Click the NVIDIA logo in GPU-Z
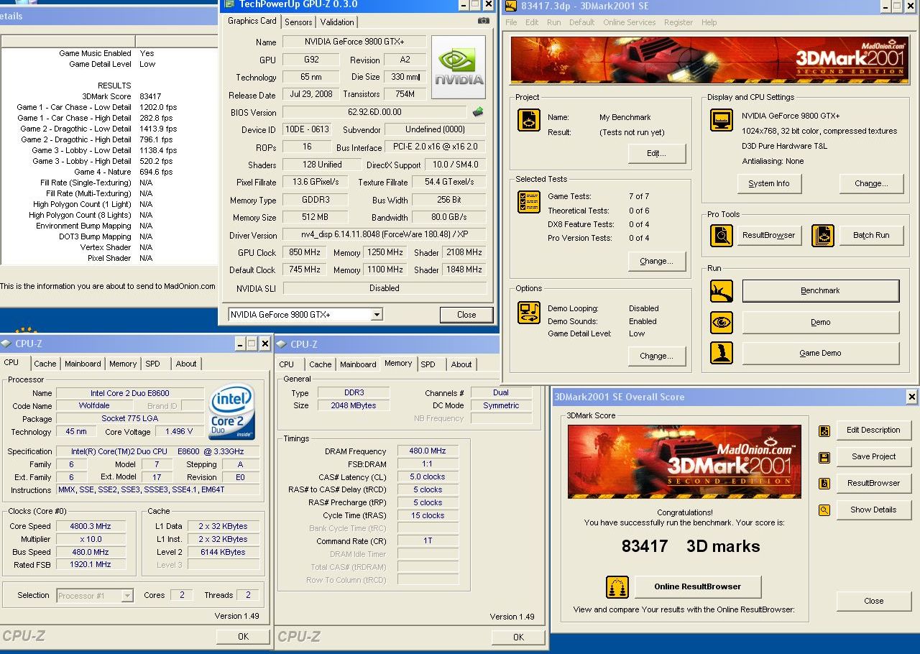 coord(458,68)
